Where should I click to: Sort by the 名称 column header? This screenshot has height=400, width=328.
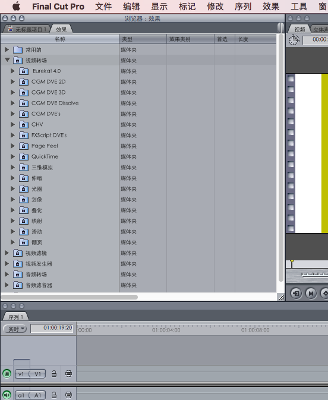point(60,39)
